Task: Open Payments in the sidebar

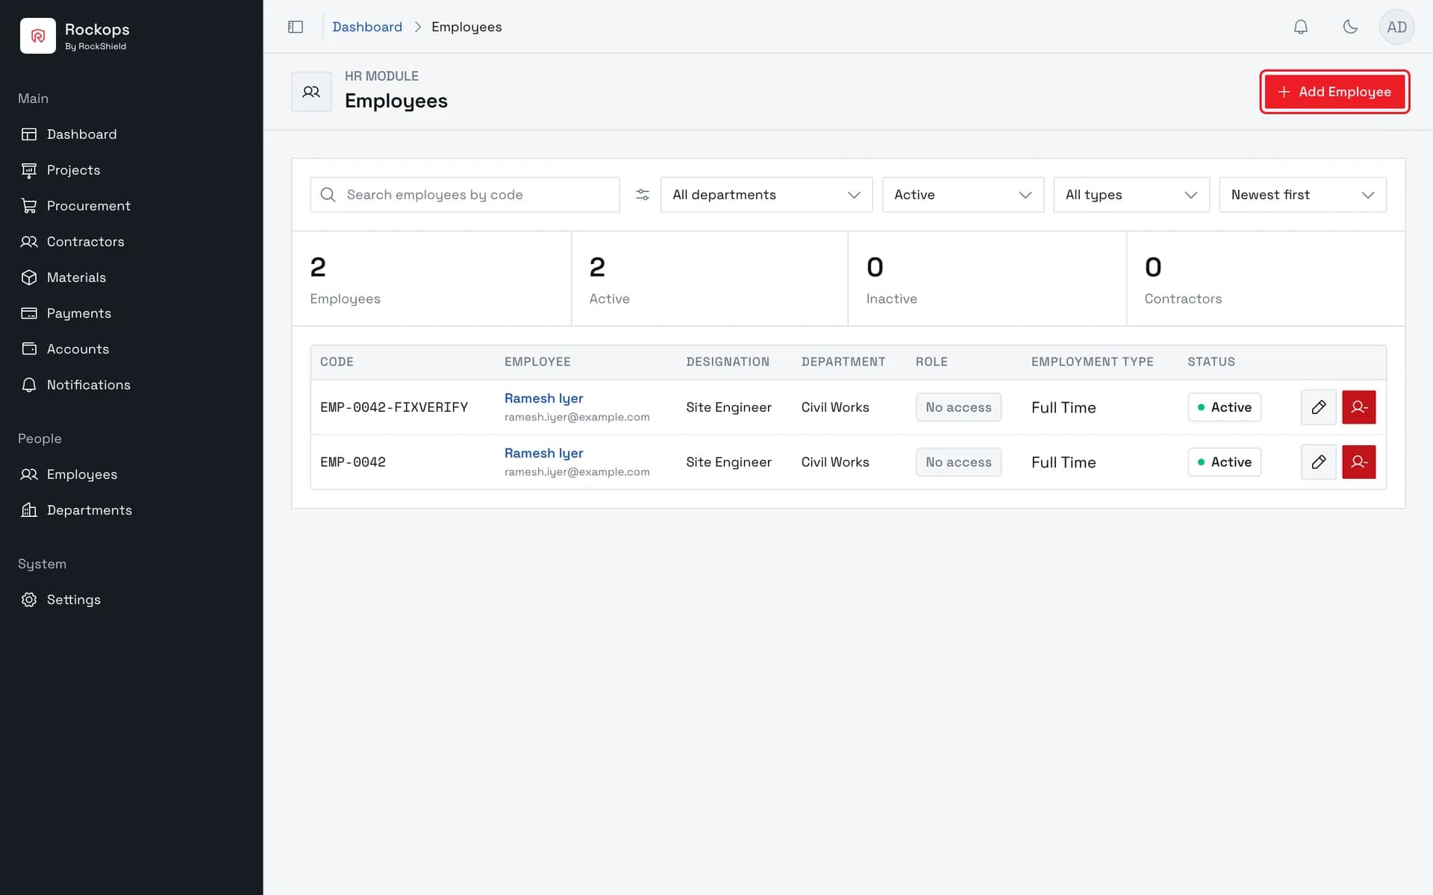Action: coord(131,313)
